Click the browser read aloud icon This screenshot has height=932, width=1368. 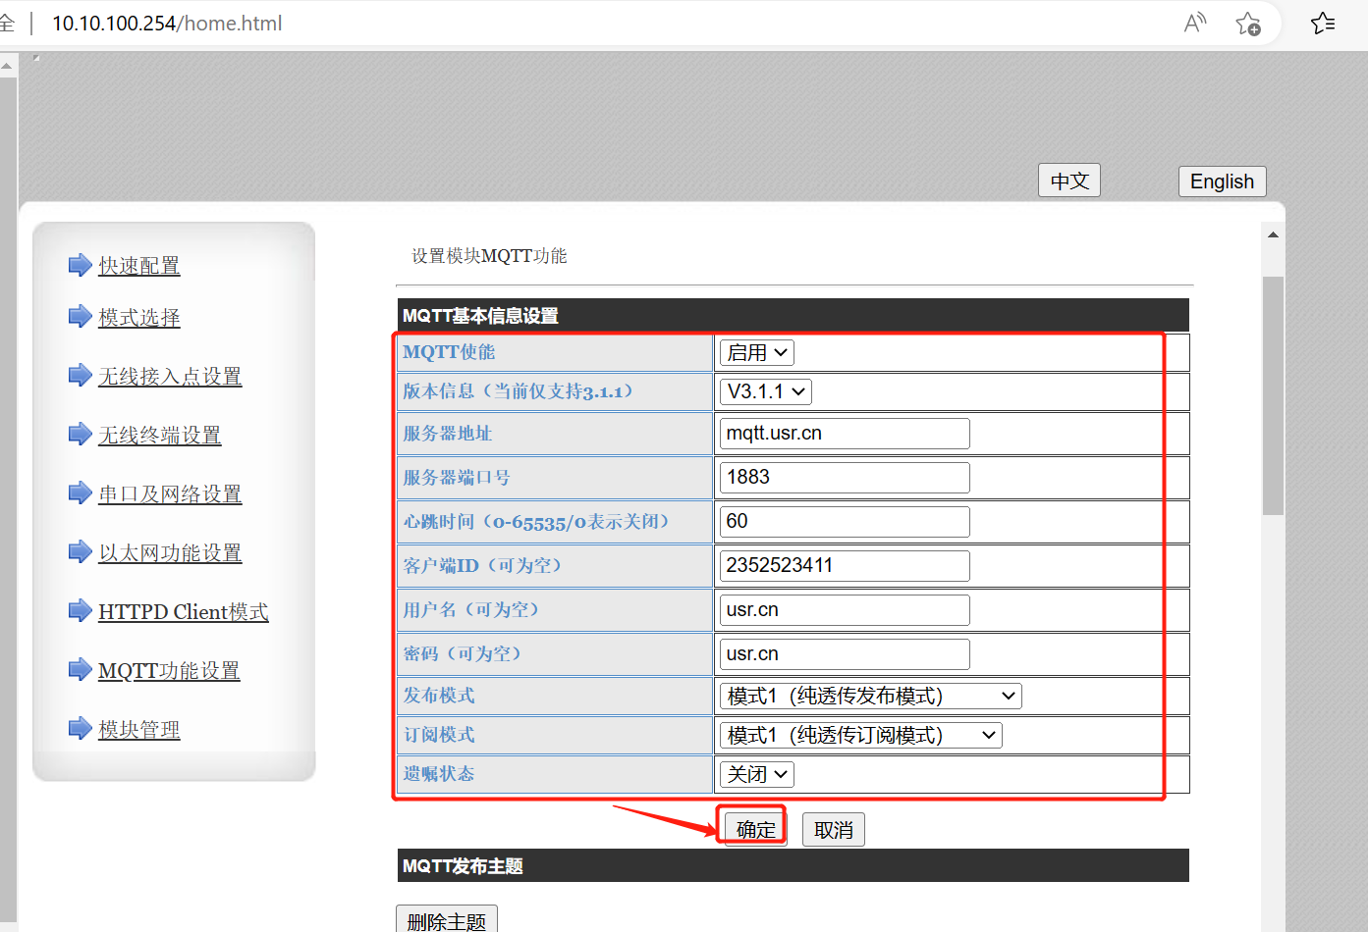pos(1194,23)
